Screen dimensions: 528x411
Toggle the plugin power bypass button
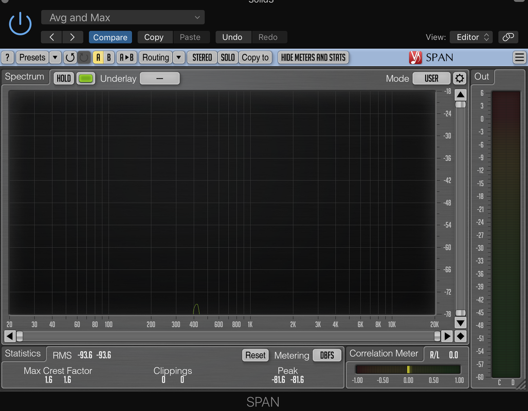click(20, 24)
